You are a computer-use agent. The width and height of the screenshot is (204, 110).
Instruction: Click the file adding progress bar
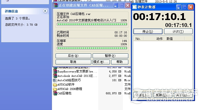92,24
